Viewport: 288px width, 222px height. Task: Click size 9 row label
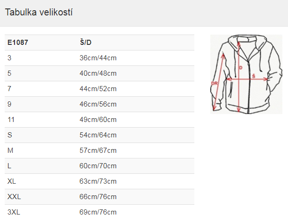coord(9,104)
